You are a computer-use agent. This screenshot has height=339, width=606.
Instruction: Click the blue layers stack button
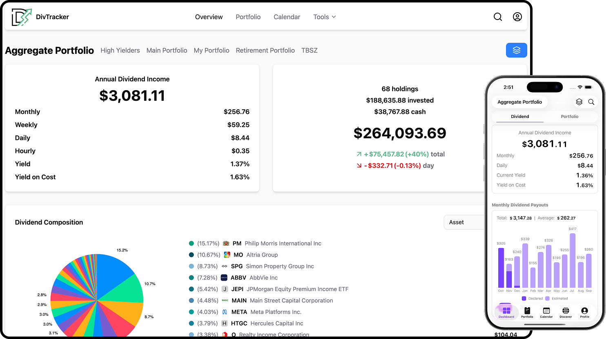click(516, 50)
